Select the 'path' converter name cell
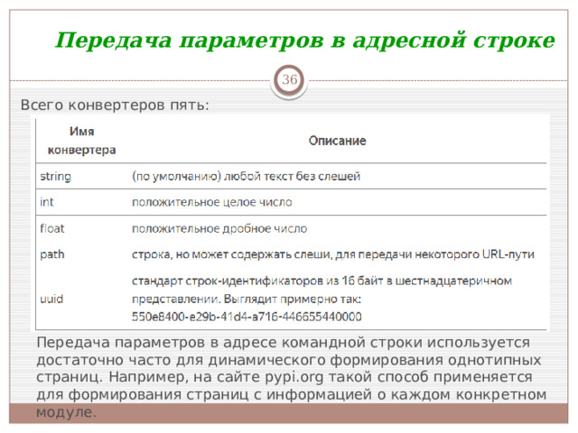This screenshot has width=578, height=433. pyautogui.click(x=52, y=254)
